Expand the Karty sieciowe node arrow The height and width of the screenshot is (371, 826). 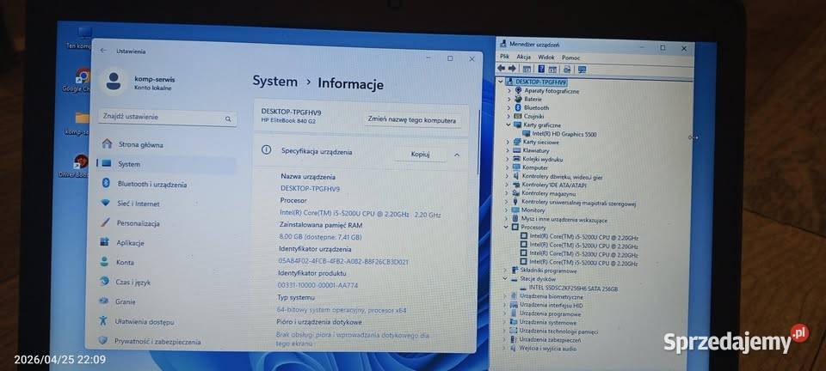(x=509, y=142)
